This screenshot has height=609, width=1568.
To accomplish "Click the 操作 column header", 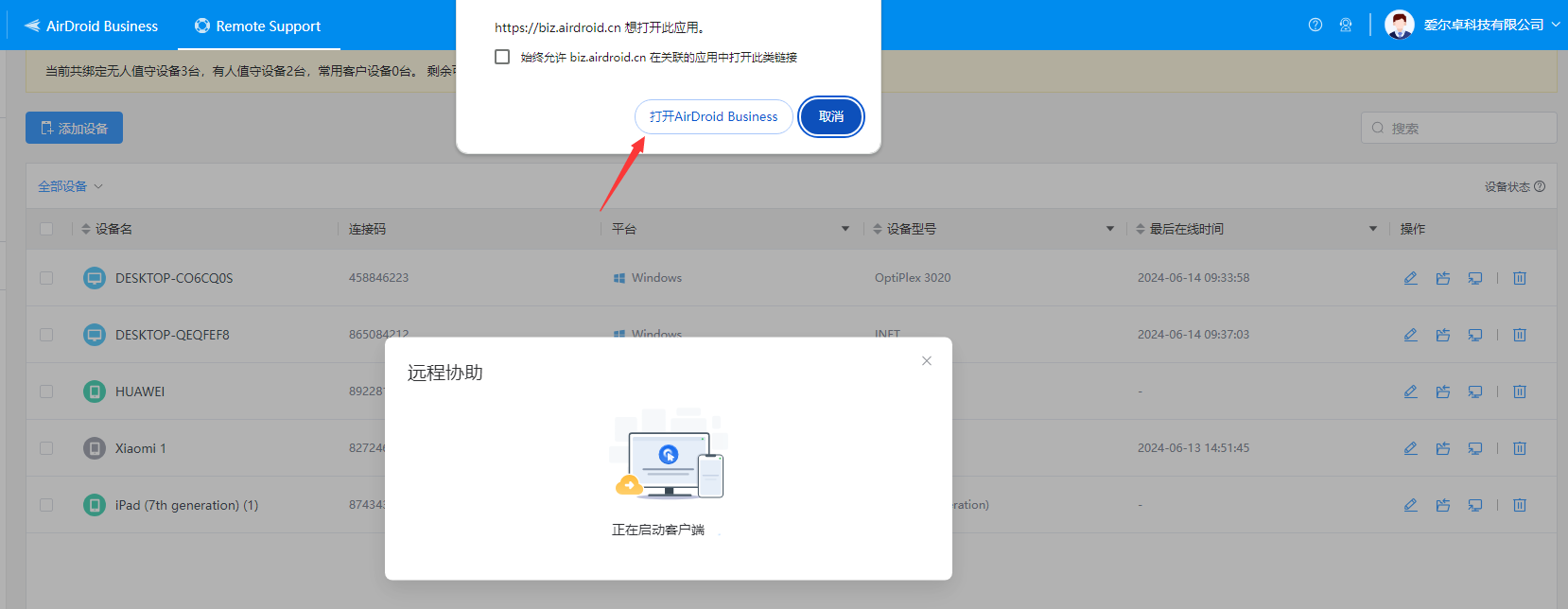I will tap(1413, 229).
